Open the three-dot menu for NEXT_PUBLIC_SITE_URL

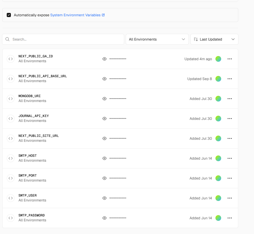point(229,138)
